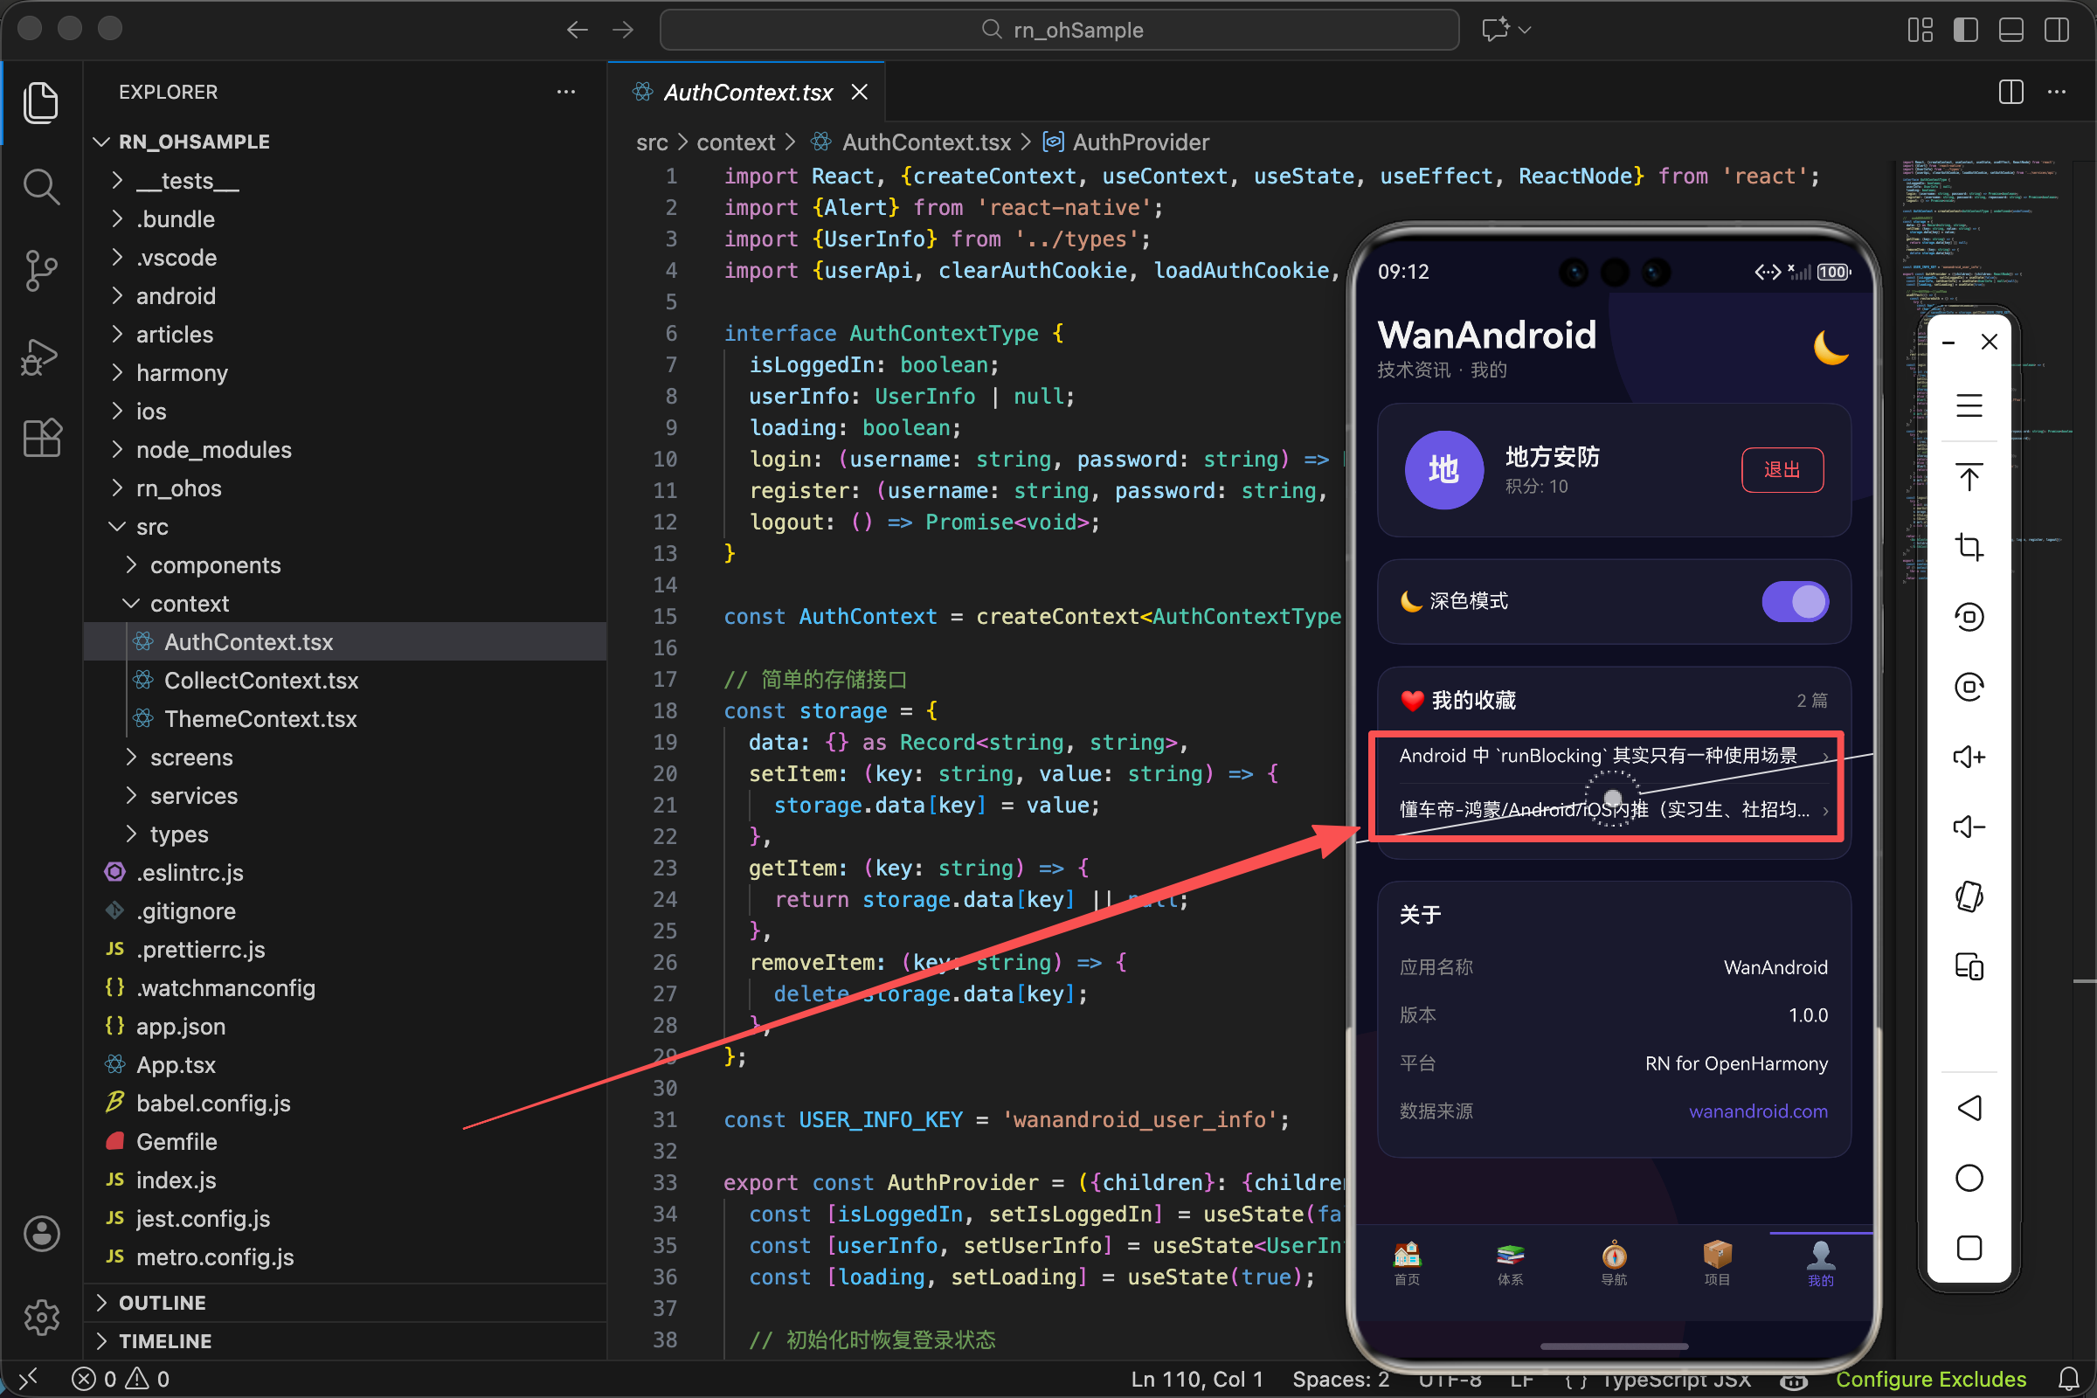Image resolution: width=2097 pixels, height=1398 pixels.
Task: Switch to the 体系 tab in the app
Action: pyautogui.click(x=1511, y=1263)
